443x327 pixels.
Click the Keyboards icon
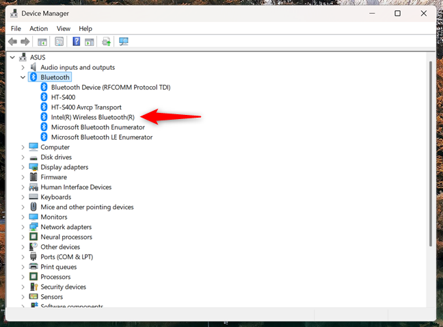pos(33,197)
